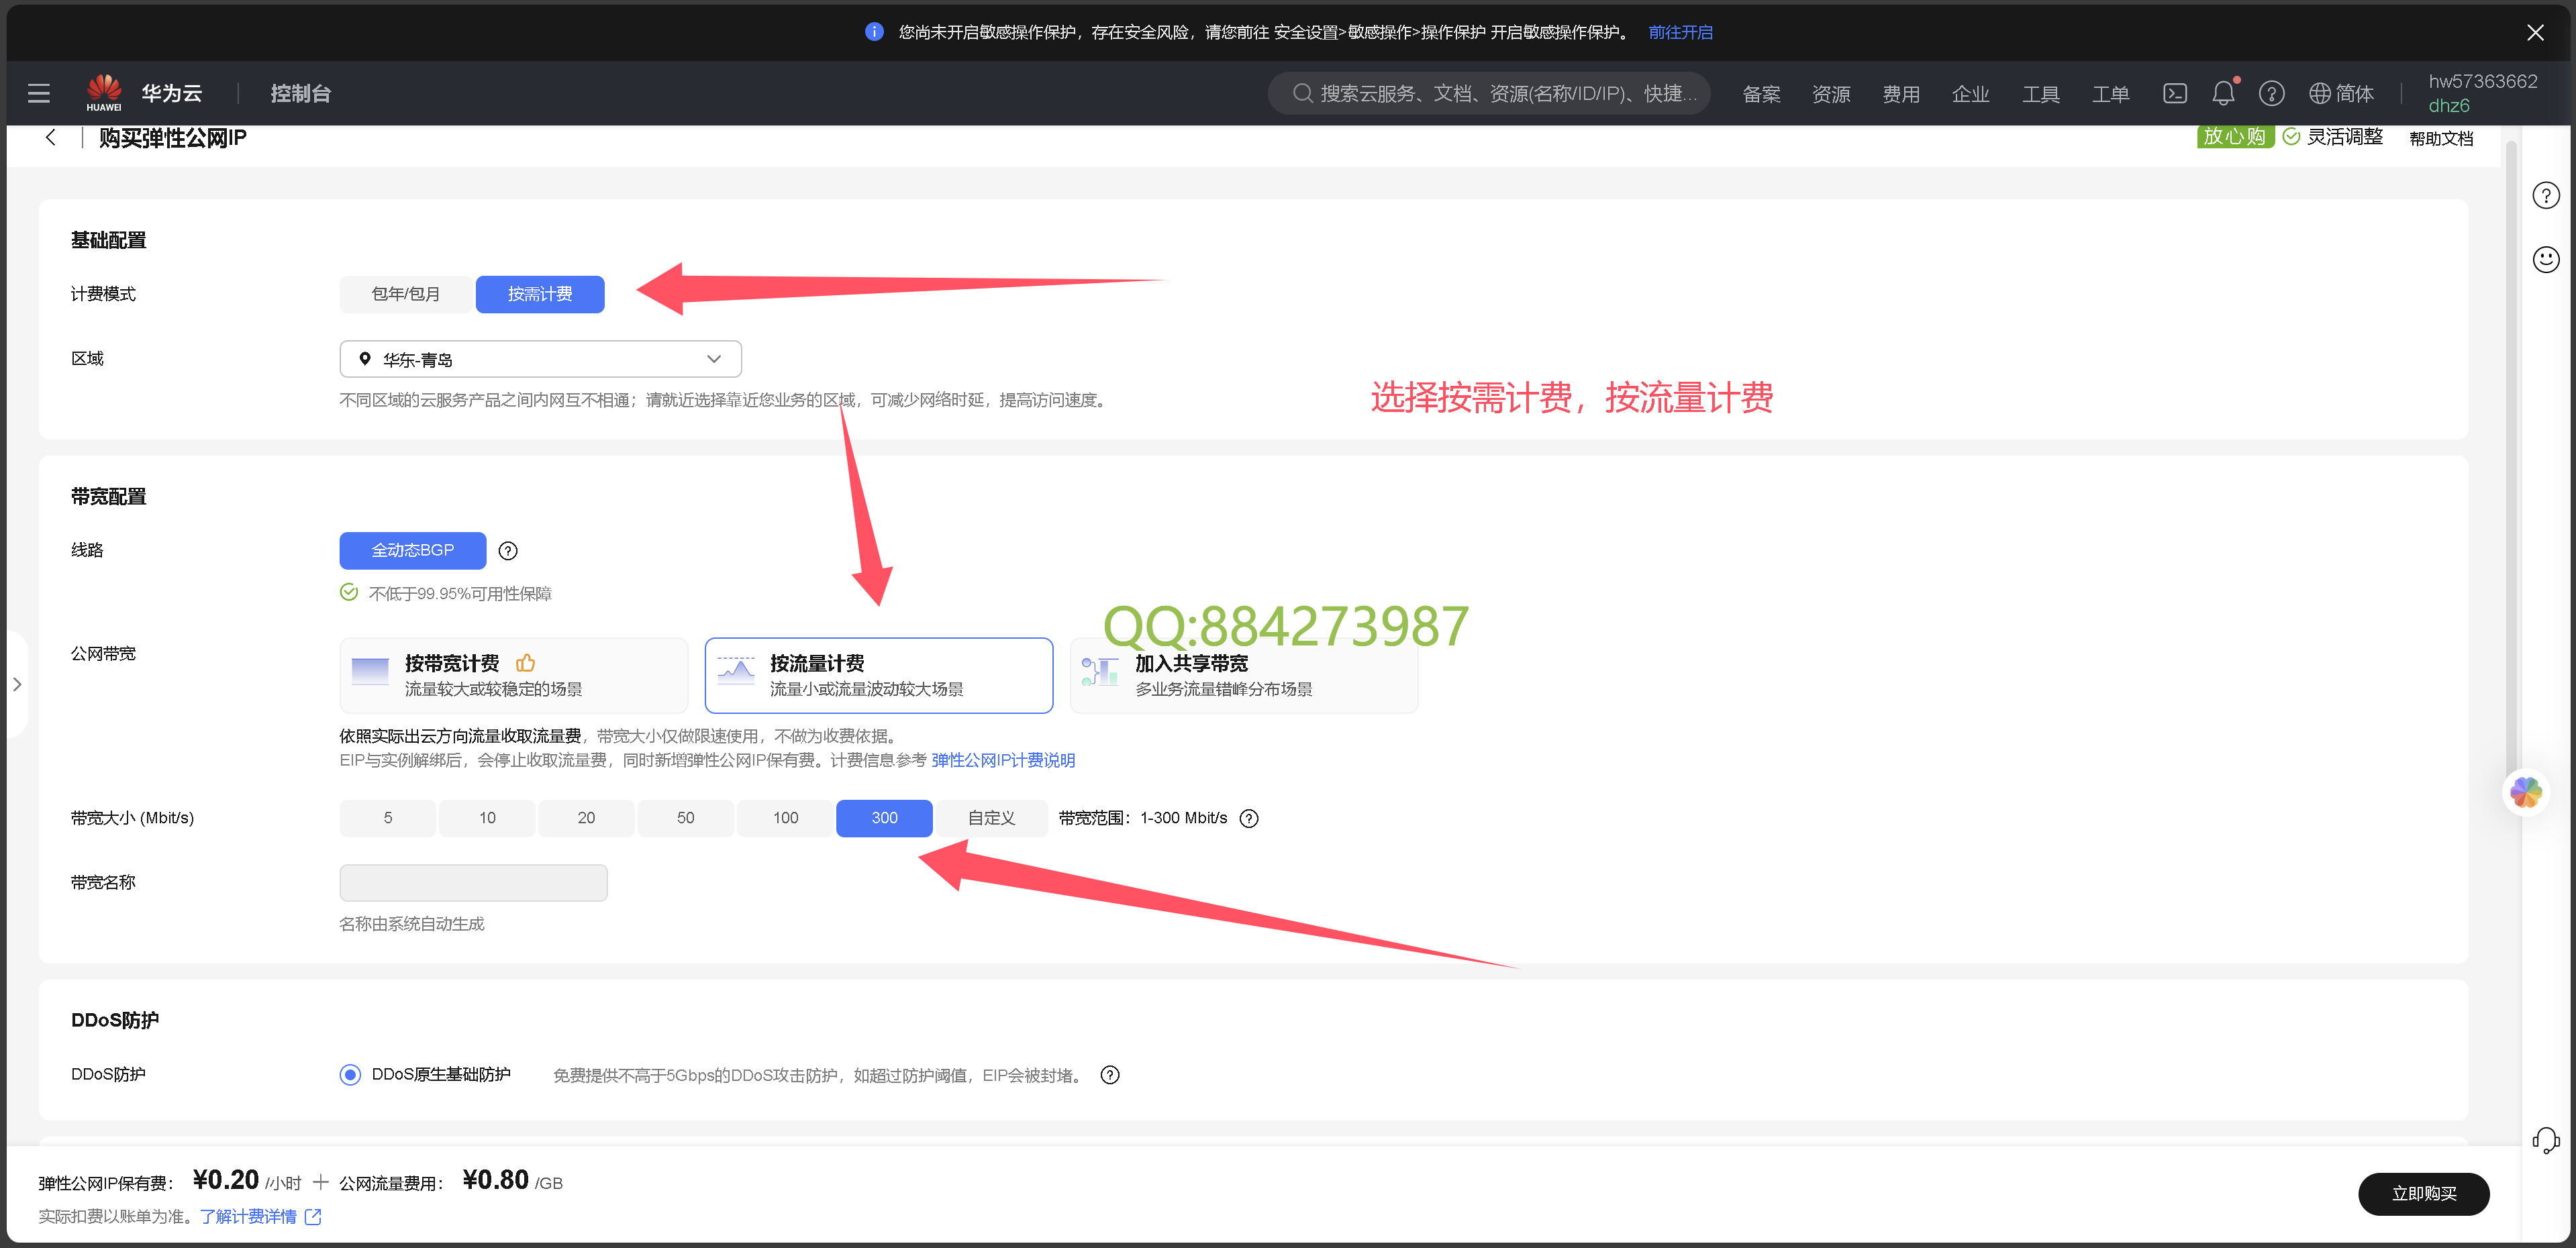The height and width of the screenshot is (1248, 2576).
Task: Click the 前往开启 link in banner
Action: pos(1680,32)
